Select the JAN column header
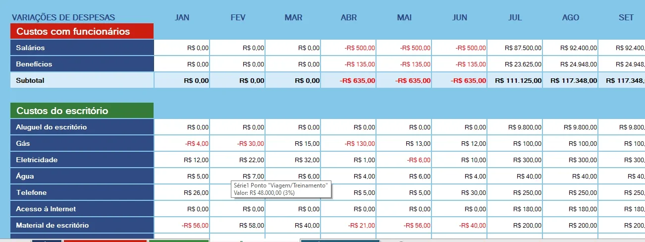645x242 pixels. 182,17
